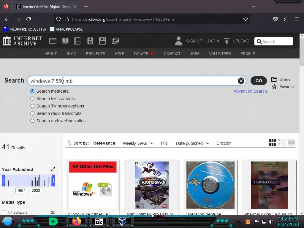Click the 2023 end year field

[x=36, y=190]
